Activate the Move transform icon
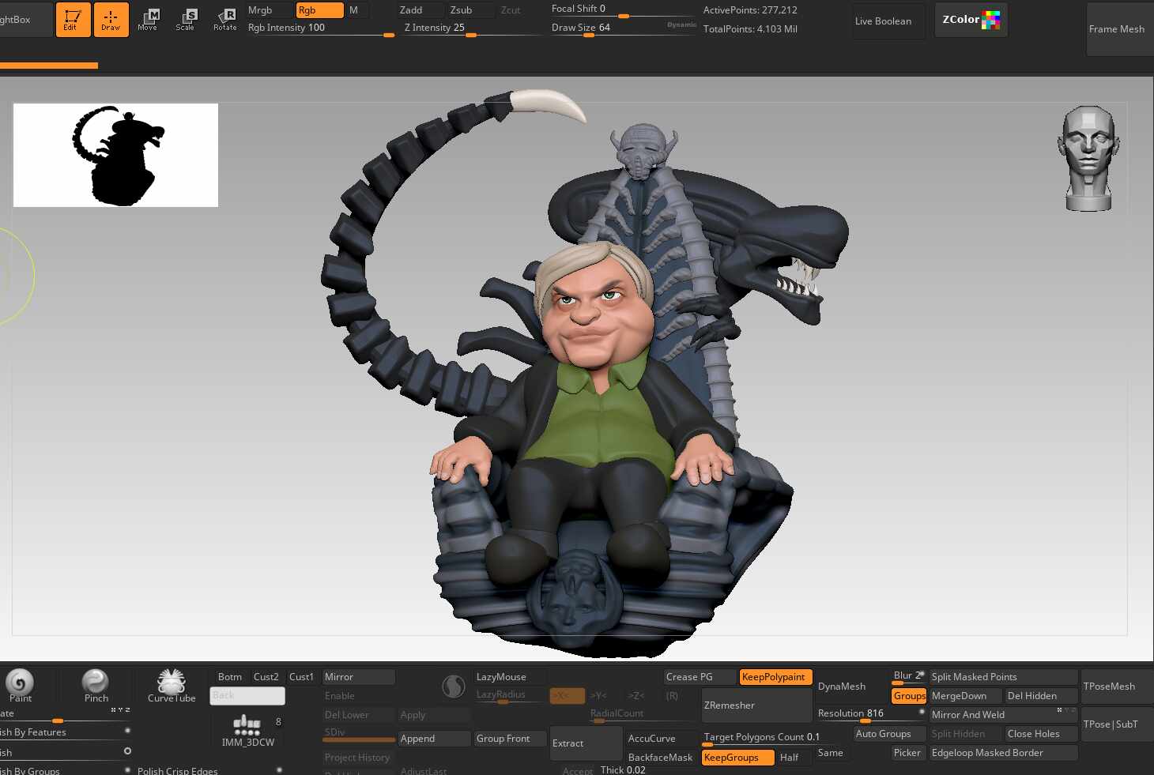 tap(148, 20)
